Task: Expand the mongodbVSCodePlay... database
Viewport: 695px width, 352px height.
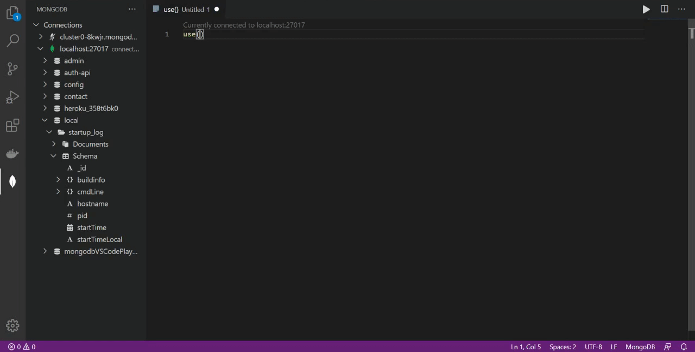Action: point(45,251)
